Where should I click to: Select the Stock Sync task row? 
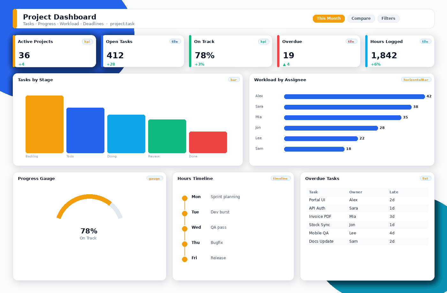367,225
